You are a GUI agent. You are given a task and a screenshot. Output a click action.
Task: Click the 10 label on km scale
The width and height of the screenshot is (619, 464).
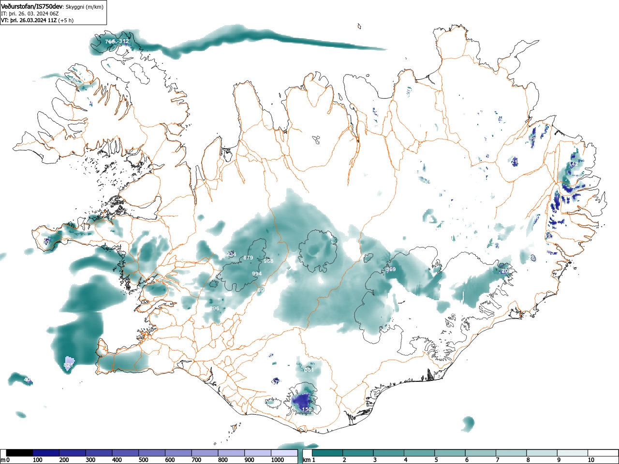pyautogui.click(x=591, y=460)
